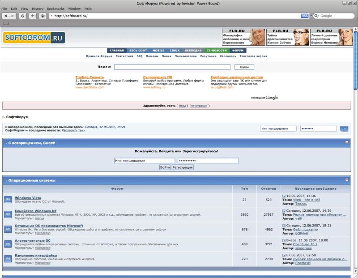Viewport: 358px width, 278px height.
Task: Click the IPB icon beside Альтернативные ОС
Action: [x=8, y=244]
